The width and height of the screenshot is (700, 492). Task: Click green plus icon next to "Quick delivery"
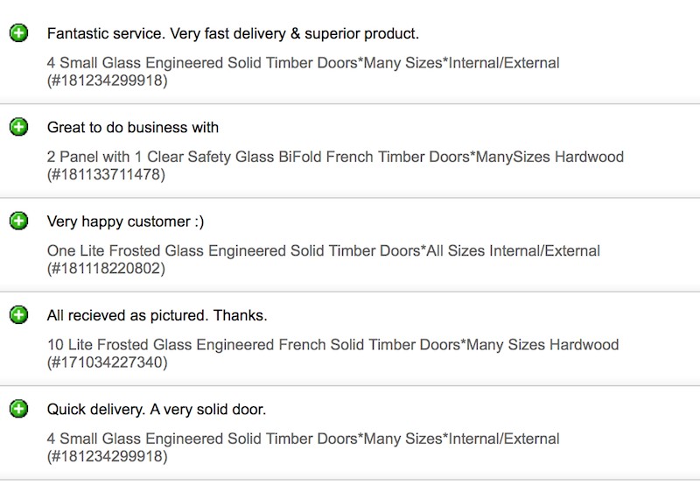(x=18, y=409)
